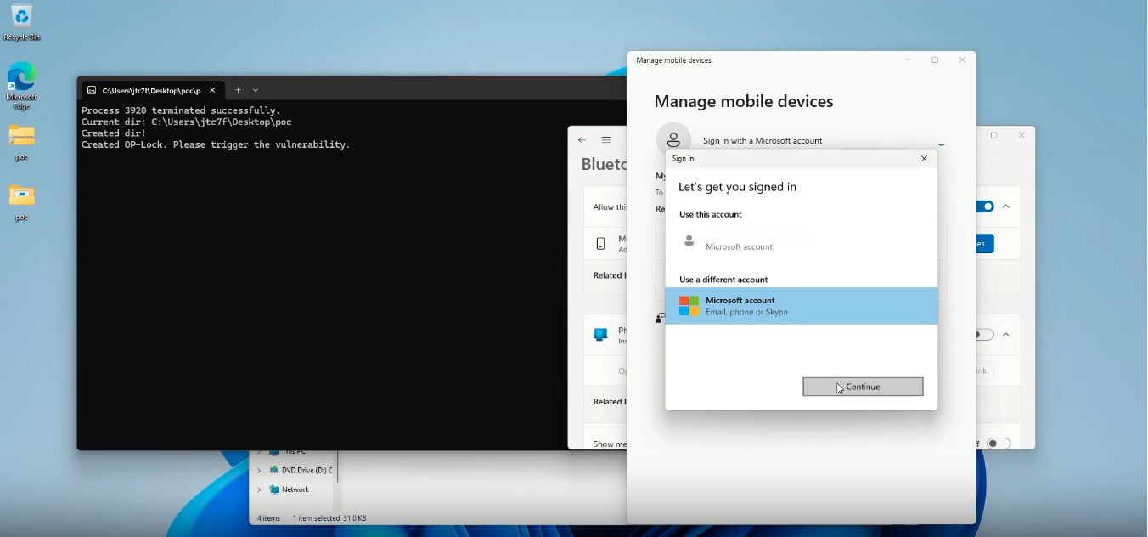Select the Microsoft Edge desktop shortcut

coord(22,85)
